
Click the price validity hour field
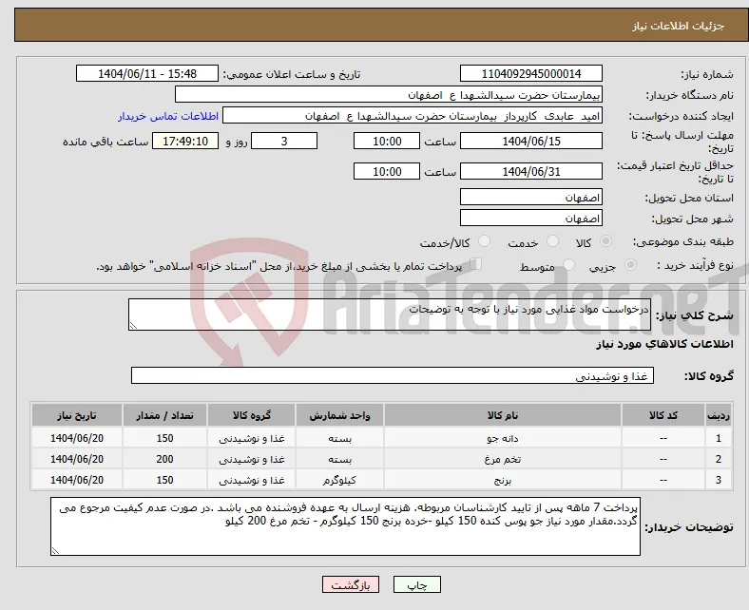tap(387, 171)
